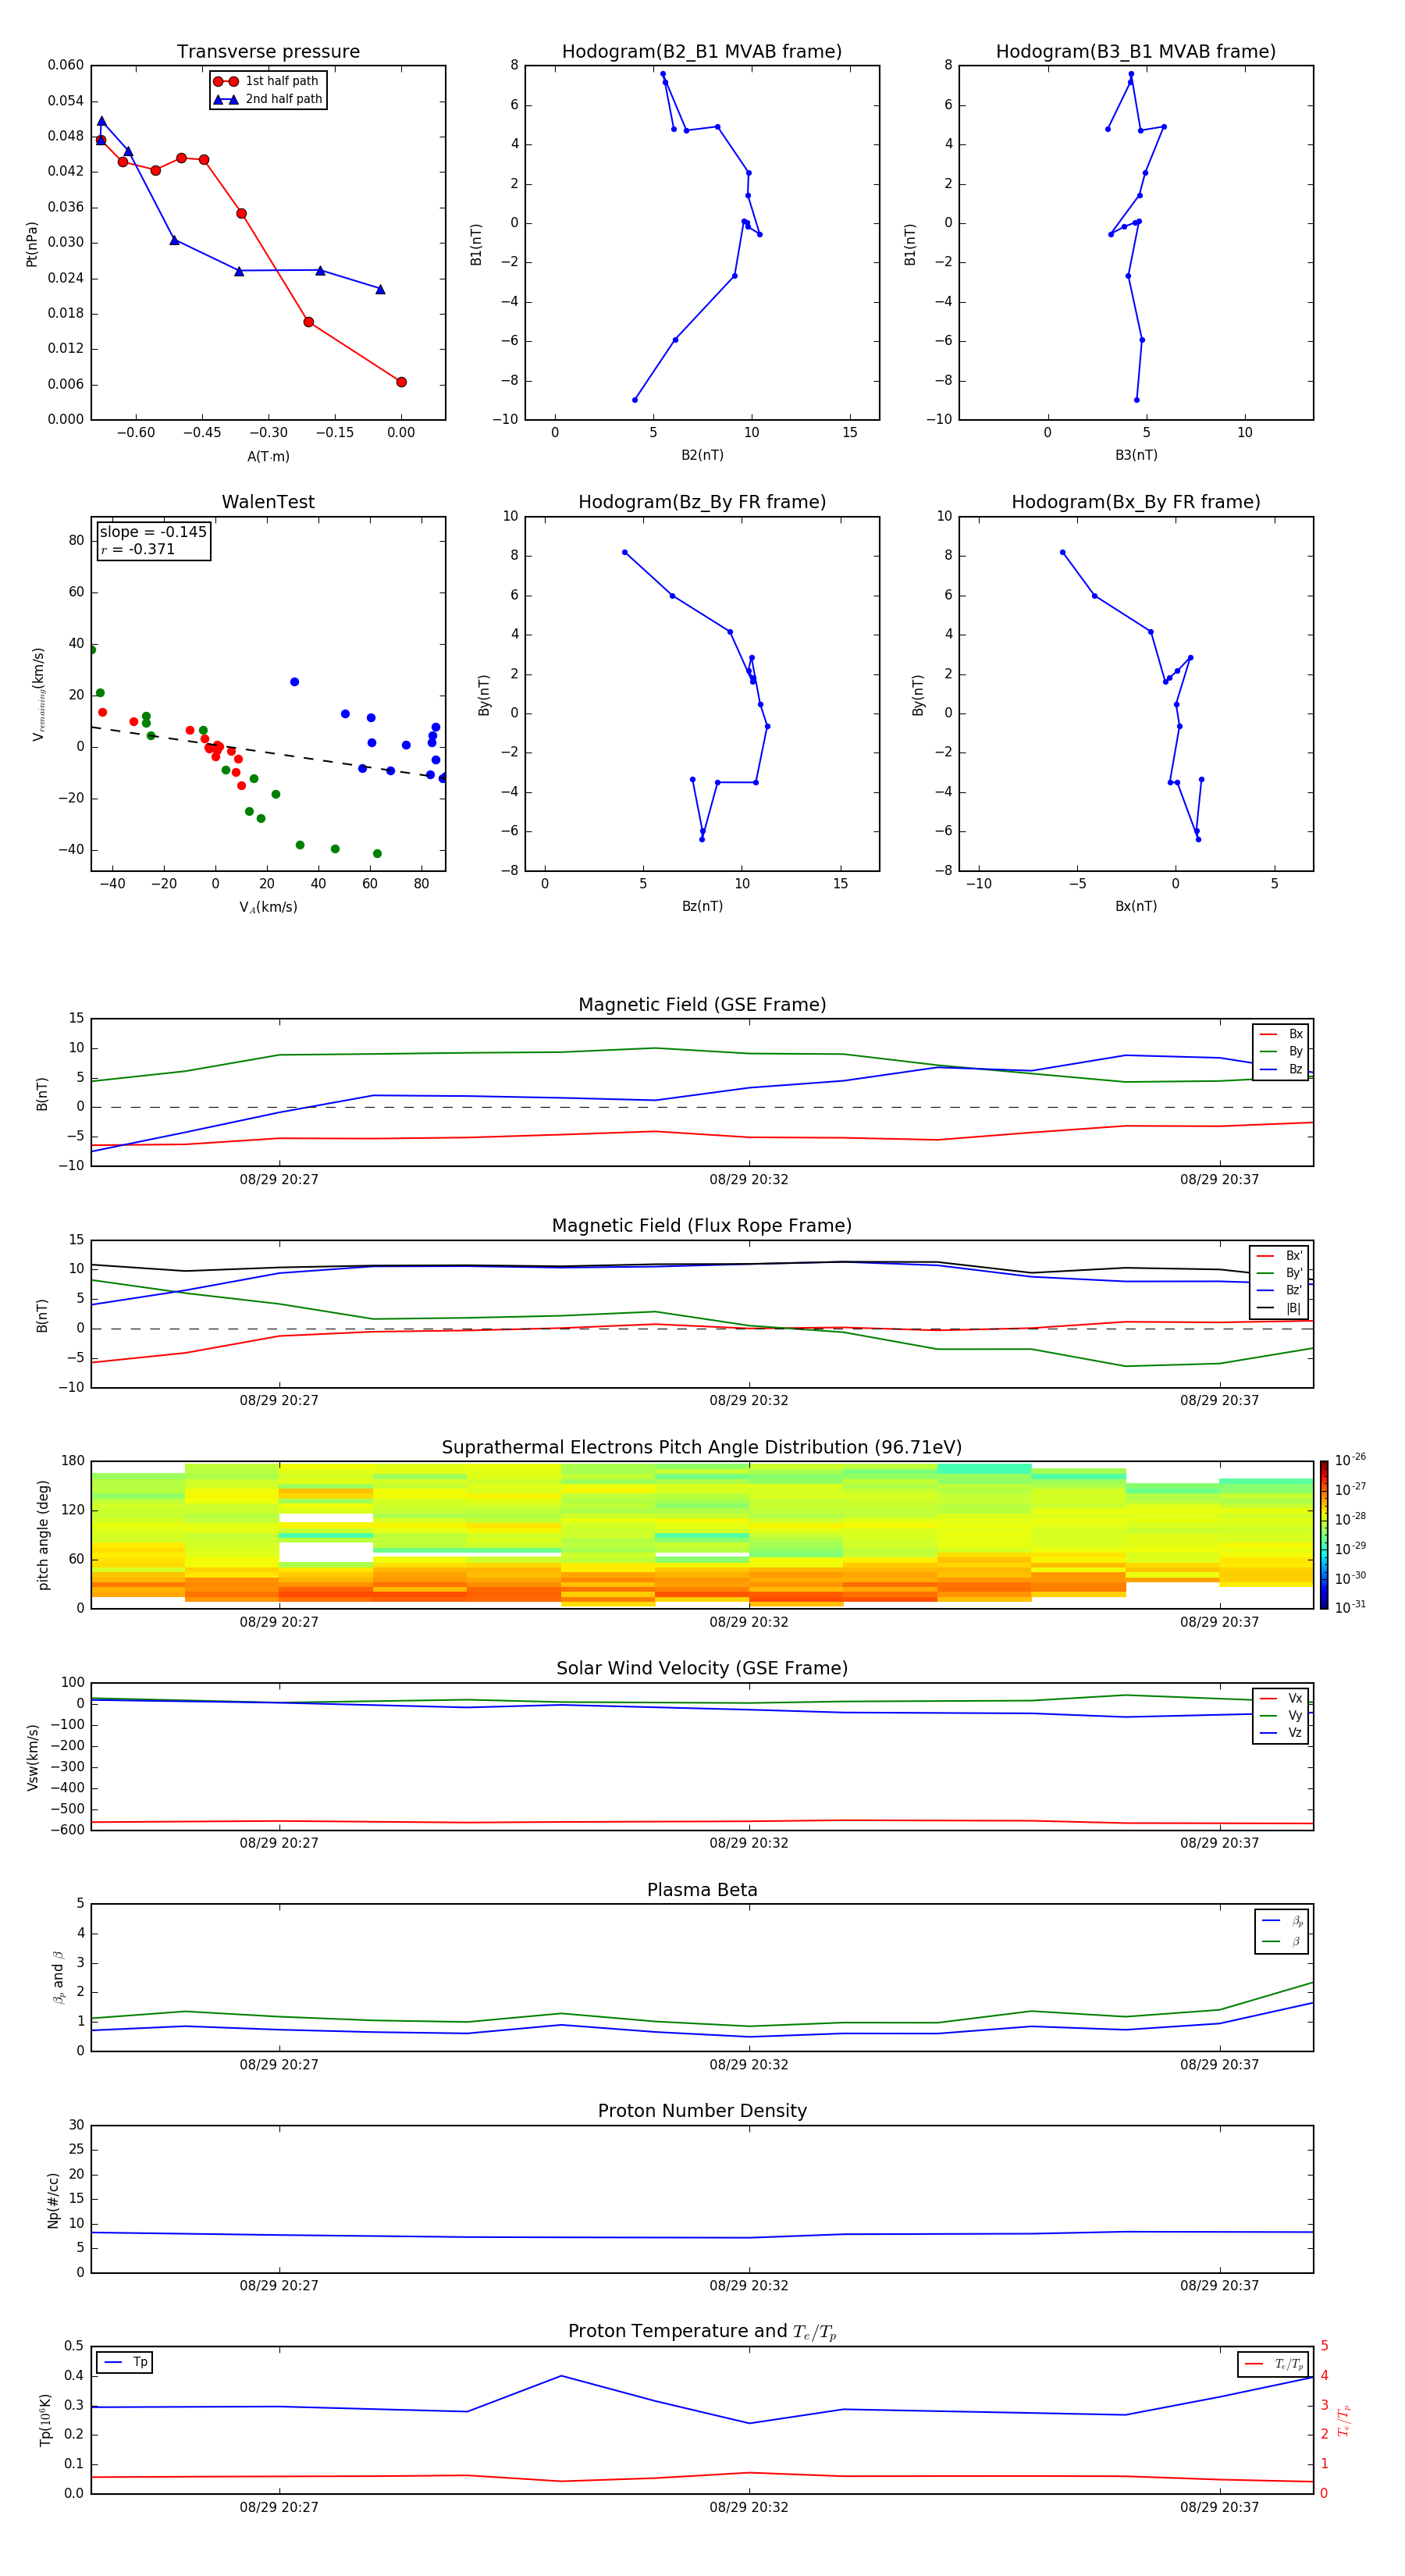1405x2576 pixels.
Task: Click the 'Solar Wind Velocity (GSE Frame)' title
Action: point(702,1668)
